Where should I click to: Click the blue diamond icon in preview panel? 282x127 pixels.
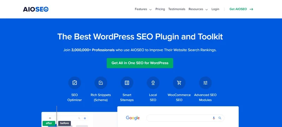pos(85,118)
